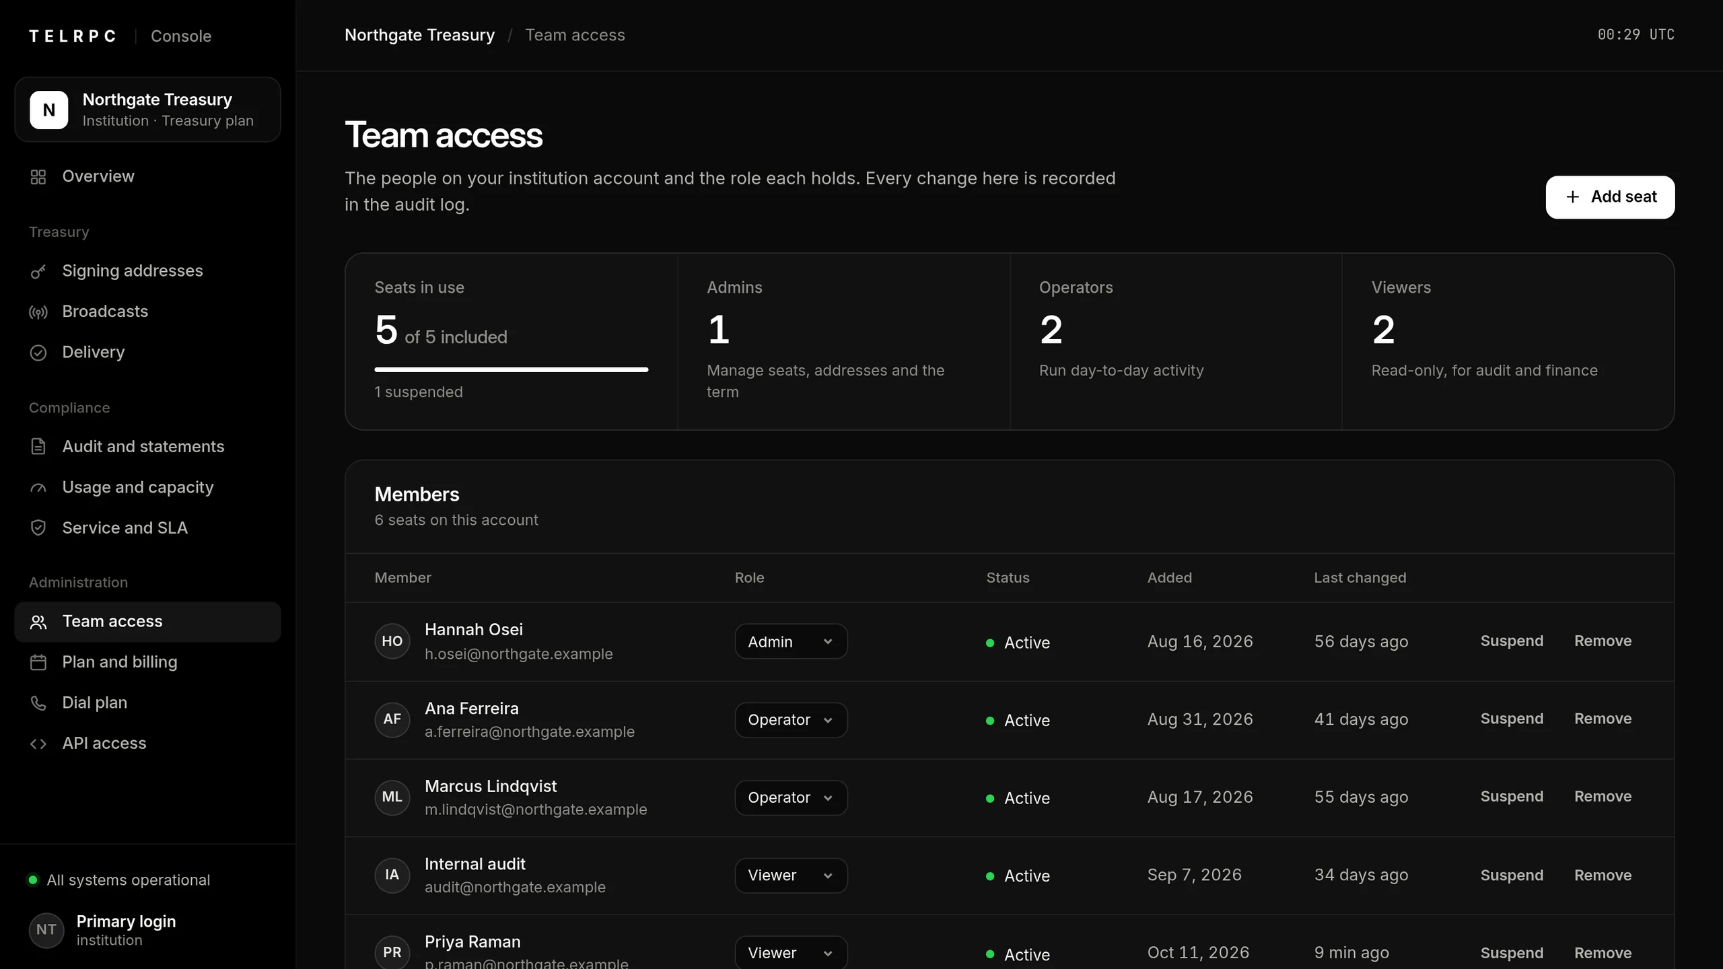Click the Service and SLA shield icon
This screenshot has height=969, width=1723.
click(x=38, y=528)
